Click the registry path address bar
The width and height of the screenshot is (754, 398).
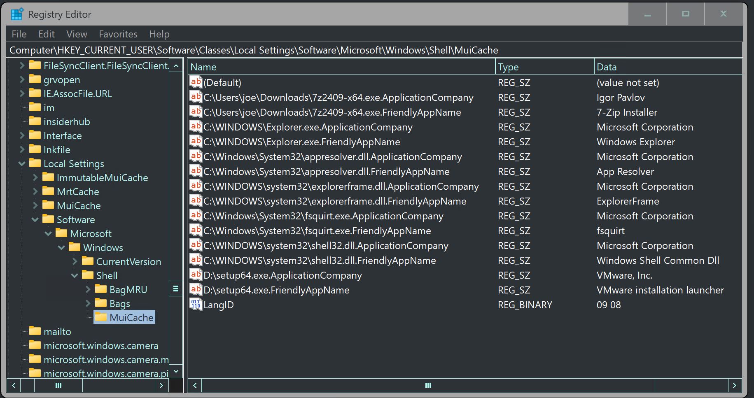pos(374,50)
